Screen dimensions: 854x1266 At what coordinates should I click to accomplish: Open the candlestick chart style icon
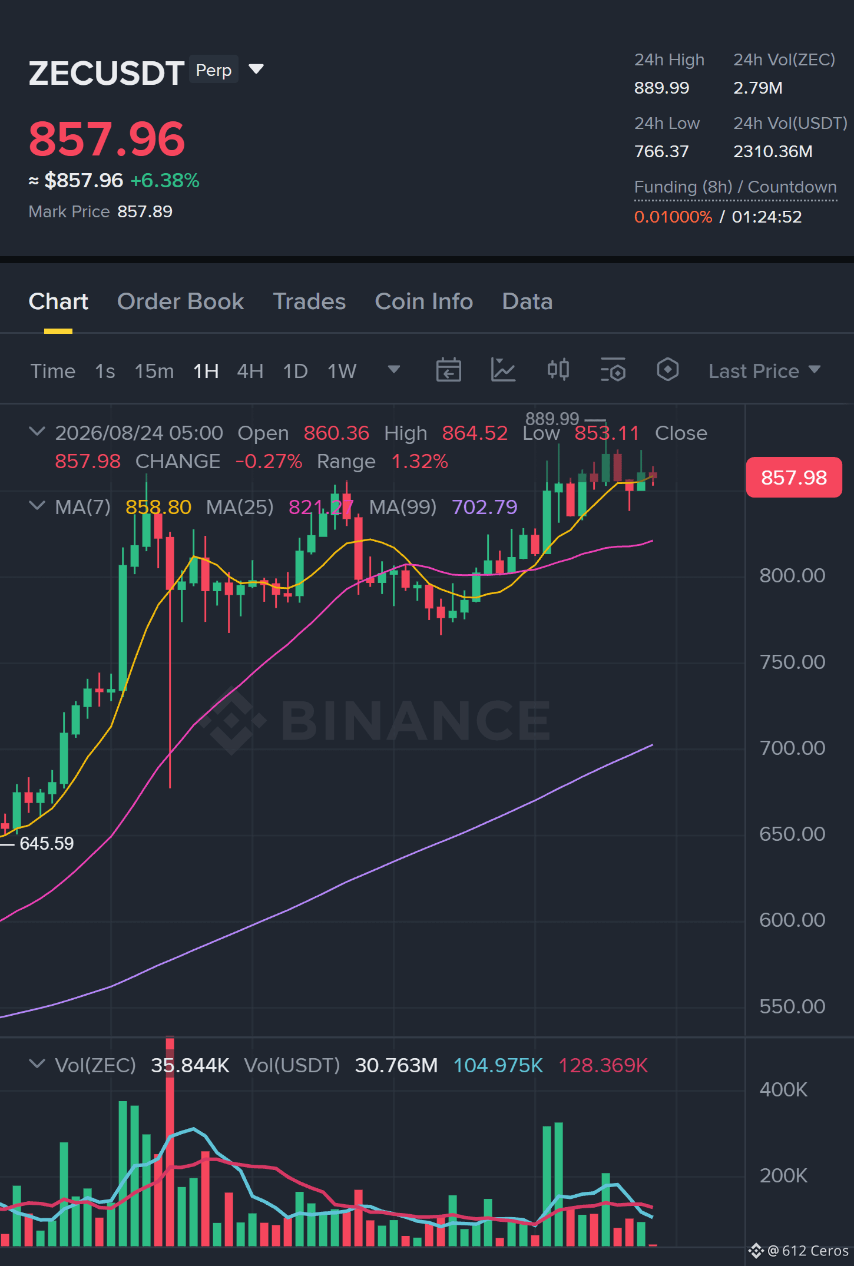pos(558,370)
